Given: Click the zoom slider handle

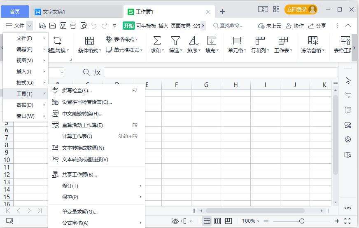Looking at the screenshot, I should (x=302, y=221).
